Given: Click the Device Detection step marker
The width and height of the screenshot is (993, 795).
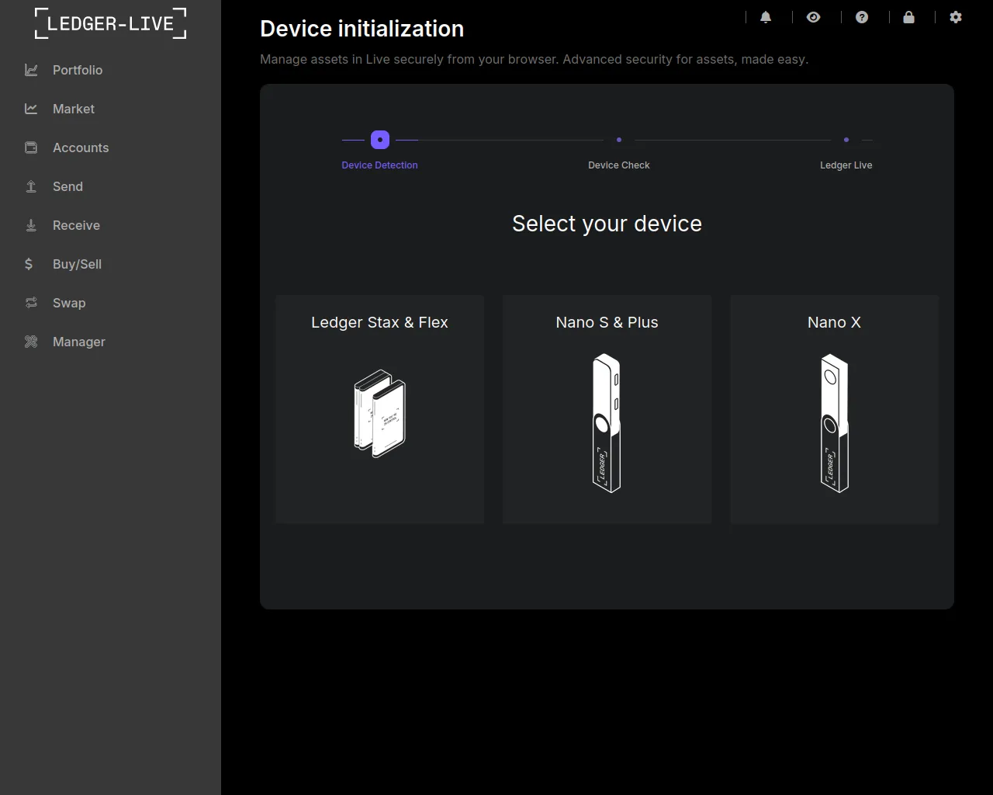Looking at the screenshot, I should click(380, 140).
